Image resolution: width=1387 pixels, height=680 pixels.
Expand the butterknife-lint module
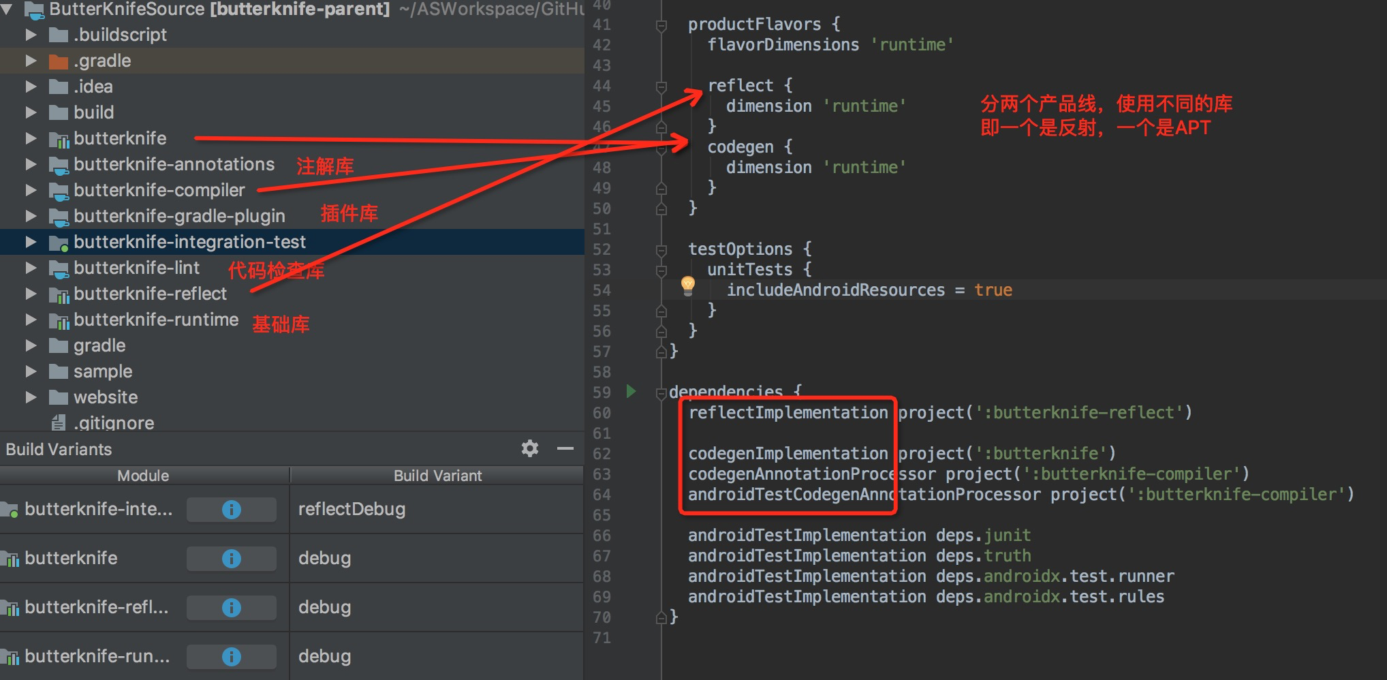(31, 268)
